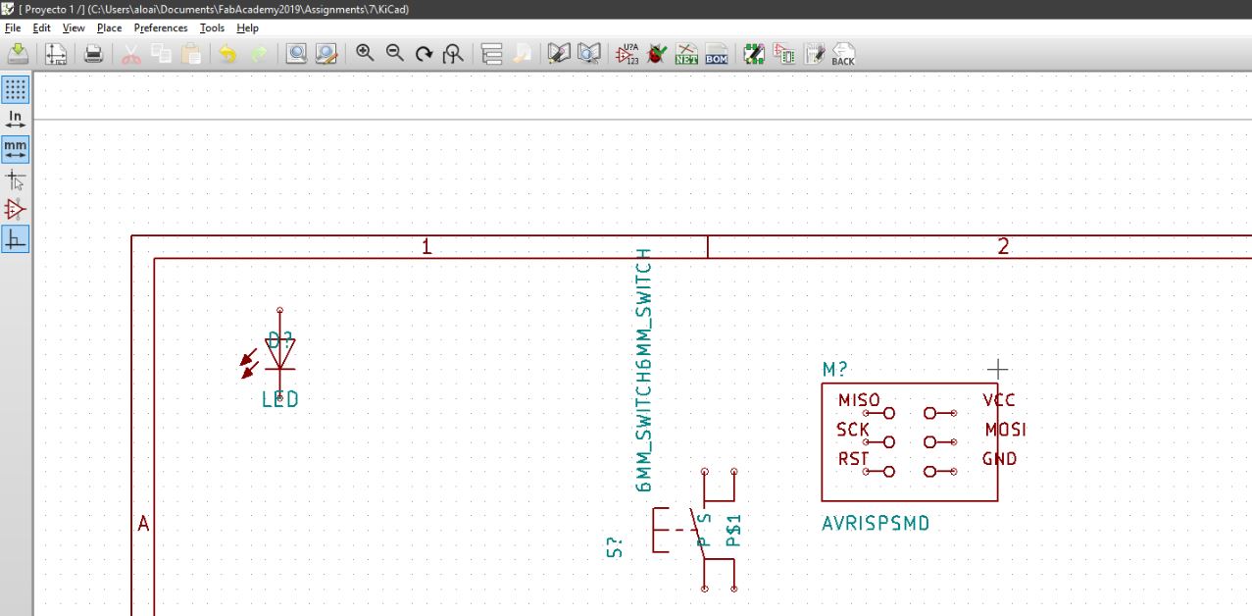Screen dimensions: 1252x616
Task: Switch units to millimeters
Action: coord(15,149)
